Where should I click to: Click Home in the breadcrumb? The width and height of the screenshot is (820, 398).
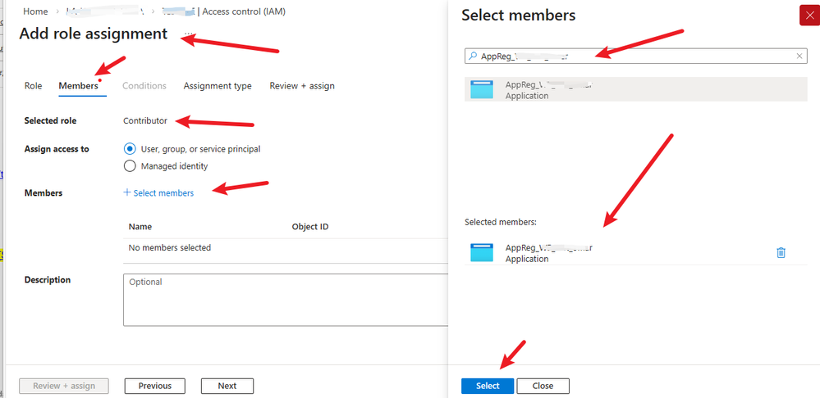(x=35, y=11)
